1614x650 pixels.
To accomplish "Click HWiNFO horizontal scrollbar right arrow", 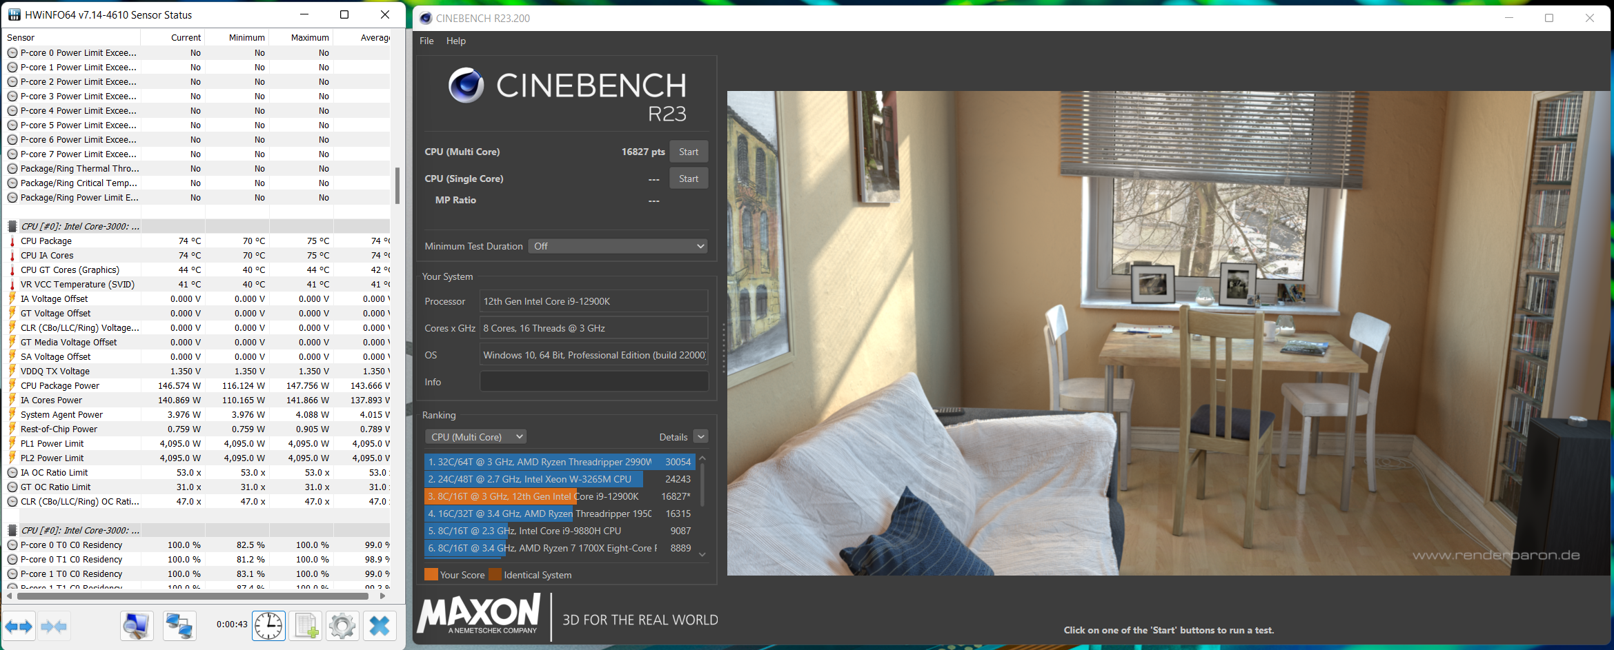I will (x=383, y=596).
